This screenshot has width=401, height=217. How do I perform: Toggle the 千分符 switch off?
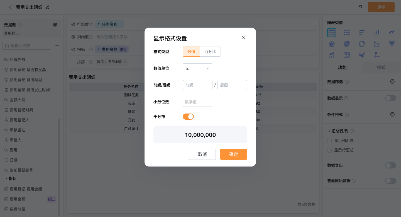point(188,117)
